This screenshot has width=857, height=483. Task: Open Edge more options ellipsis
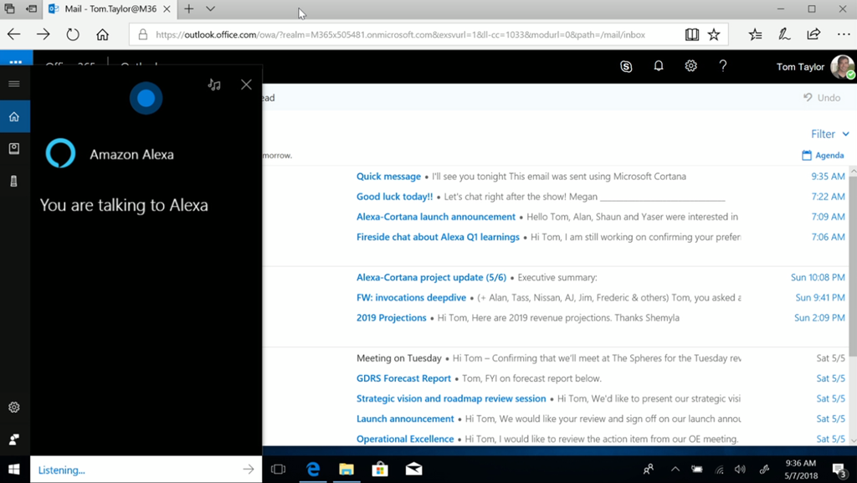[844, 34]
